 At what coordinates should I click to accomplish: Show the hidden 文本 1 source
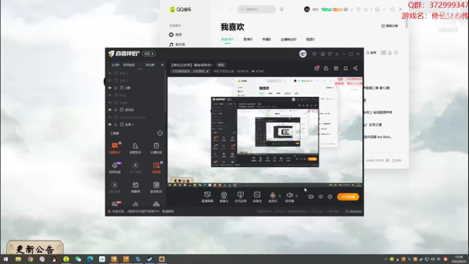click(110, 73)
